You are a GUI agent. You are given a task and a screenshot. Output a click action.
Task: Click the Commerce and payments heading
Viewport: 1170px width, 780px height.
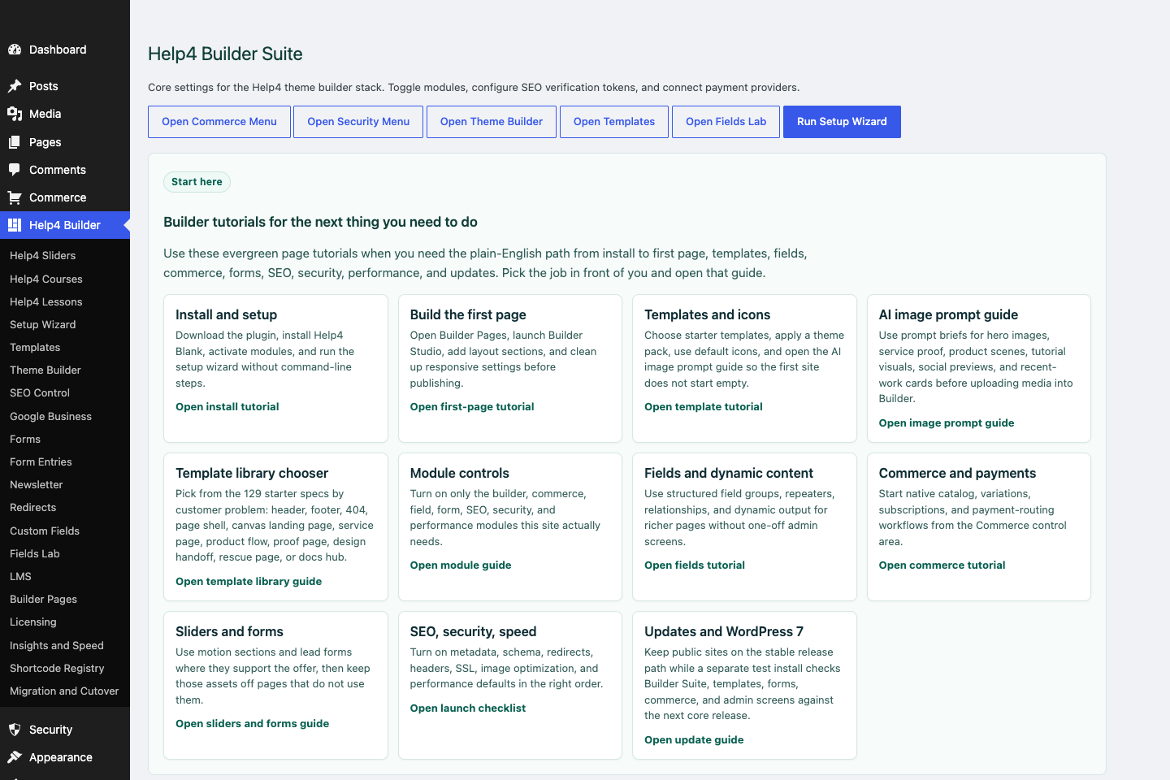(957, 473)
